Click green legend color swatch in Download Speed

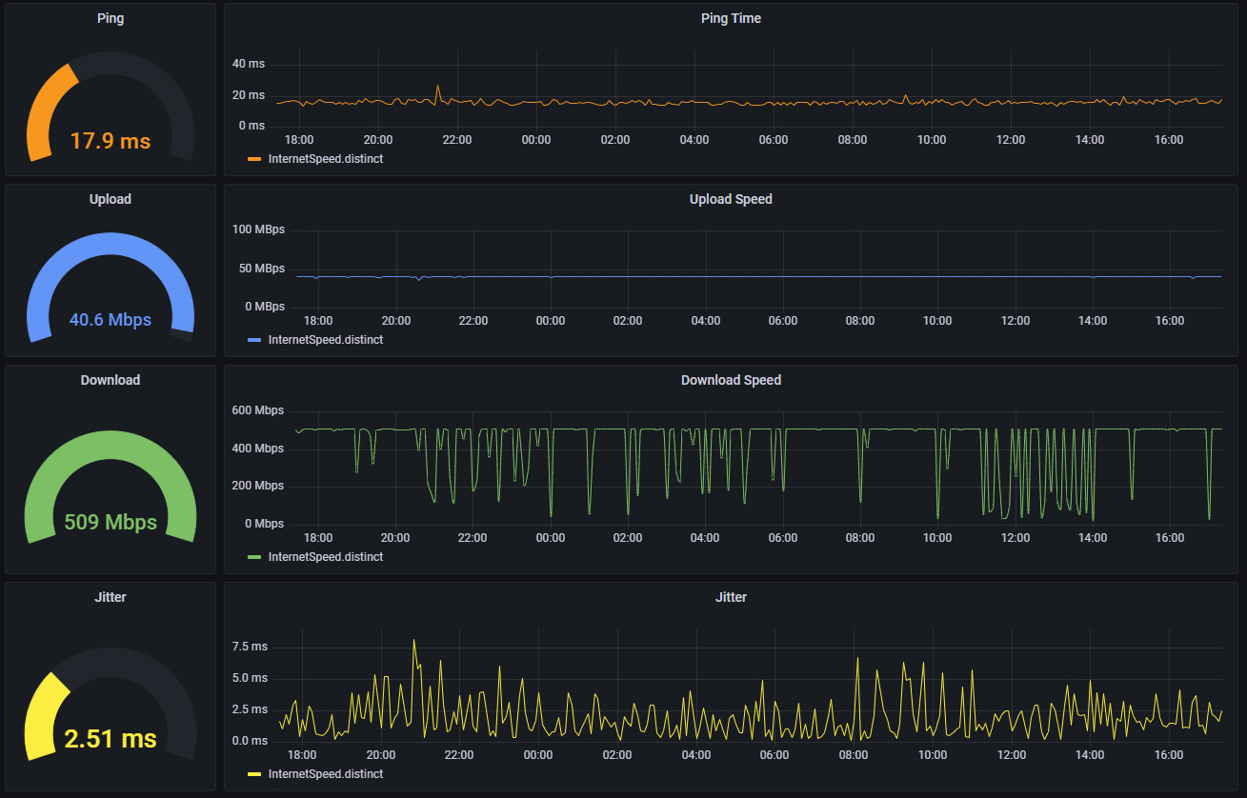click(x=254, y=557)
